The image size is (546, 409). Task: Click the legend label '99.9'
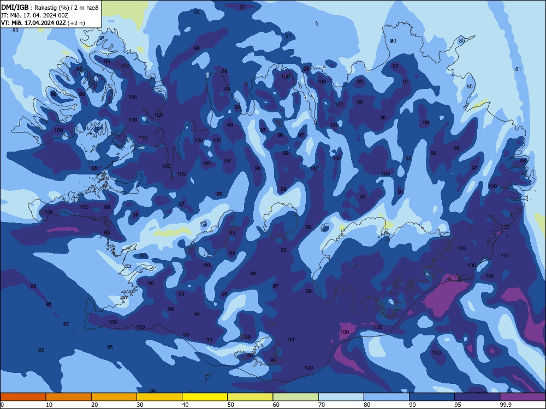point(506,405)
